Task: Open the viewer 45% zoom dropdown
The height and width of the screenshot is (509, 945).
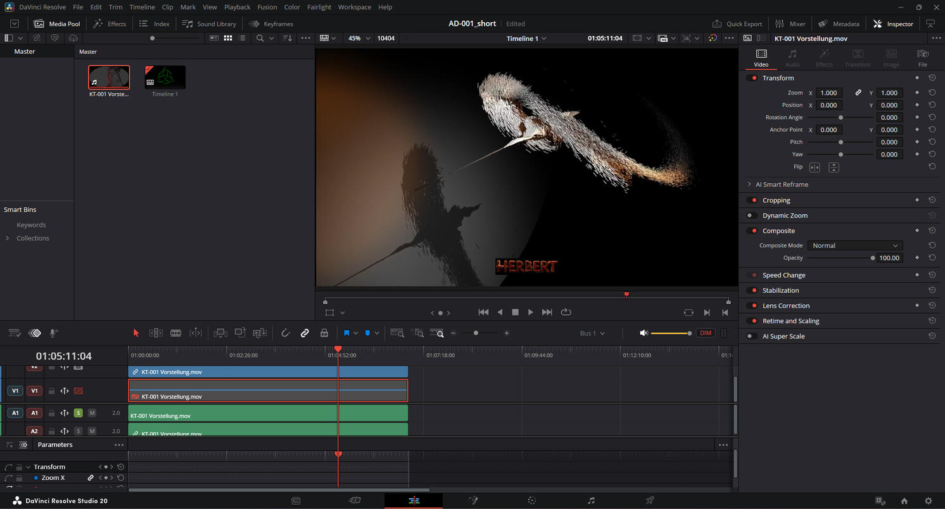Action: click(x=358, y=38)
